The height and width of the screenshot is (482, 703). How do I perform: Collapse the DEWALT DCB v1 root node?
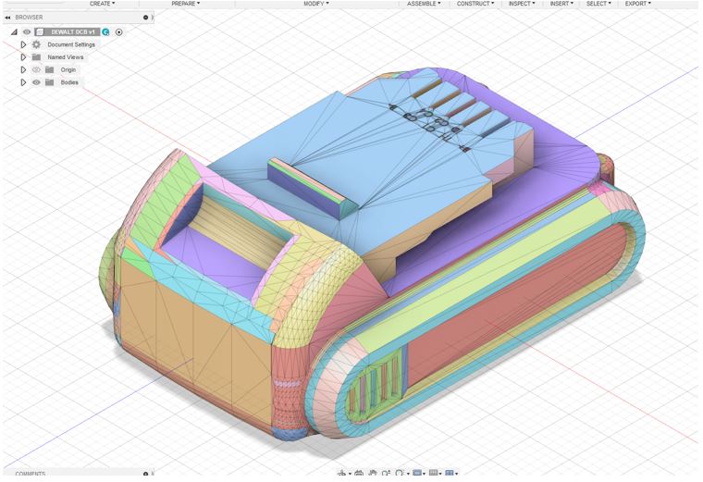point(15,32)
